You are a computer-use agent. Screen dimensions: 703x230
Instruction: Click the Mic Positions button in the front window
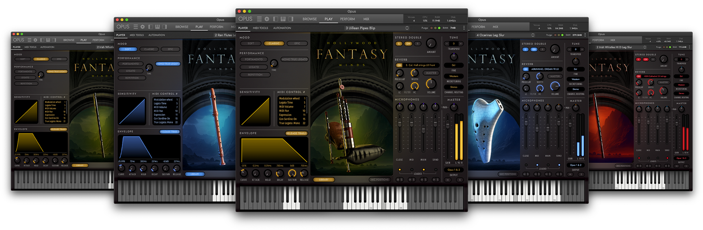[380, 180]
